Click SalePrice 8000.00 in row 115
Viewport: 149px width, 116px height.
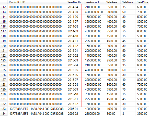click(142, 22)
